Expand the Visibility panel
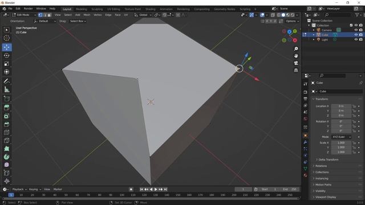The image size is (365, 205). [321, 191]
